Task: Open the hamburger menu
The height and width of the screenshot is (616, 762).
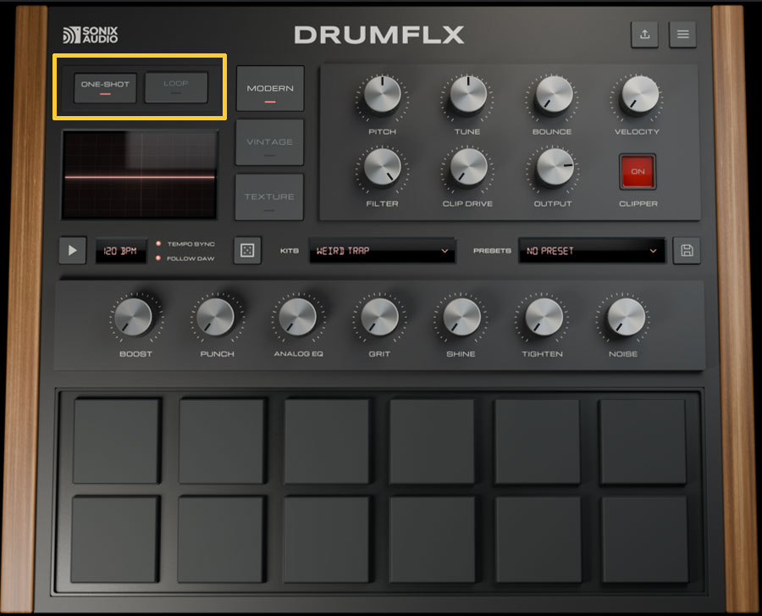Action: coord(682,34)
